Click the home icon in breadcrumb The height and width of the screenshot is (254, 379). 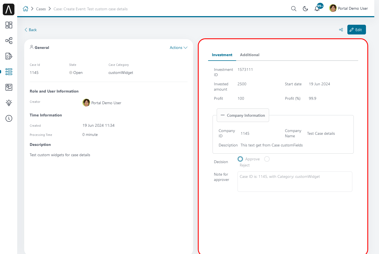tap(26, 9)
